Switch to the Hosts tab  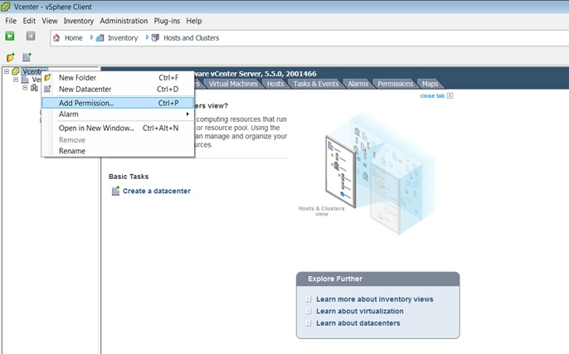(x=275, y=84)
